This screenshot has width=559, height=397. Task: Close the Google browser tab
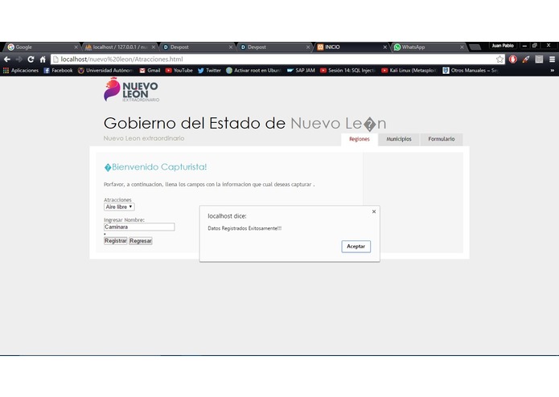point(76,47)
